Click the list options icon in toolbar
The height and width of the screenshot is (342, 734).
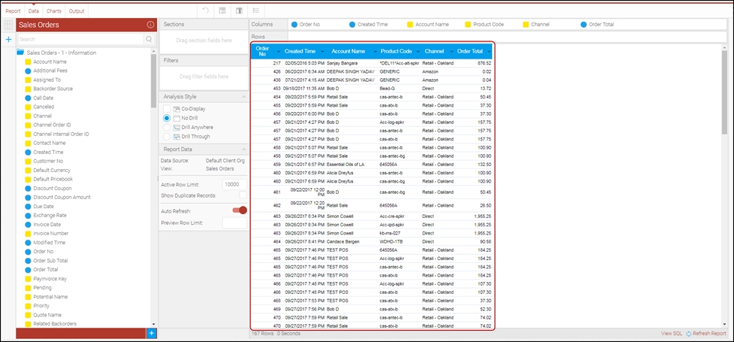[255, 11]
